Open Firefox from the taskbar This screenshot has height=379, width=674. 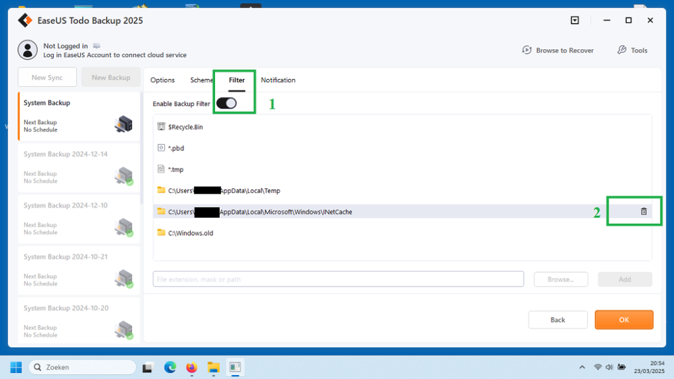click(x=192, y=368)
